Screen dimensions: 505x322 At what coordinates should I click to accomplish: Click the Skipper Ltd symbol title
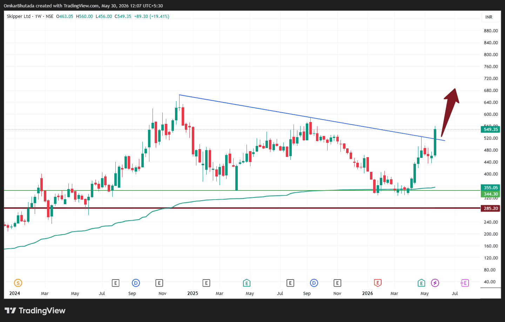[19, 16]
